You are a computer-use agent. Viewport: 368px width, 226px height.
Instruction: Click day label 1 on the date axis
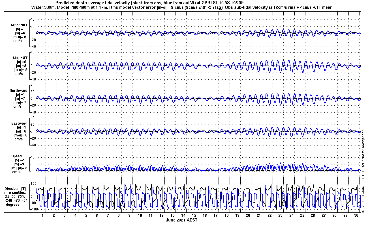[43, 215]
